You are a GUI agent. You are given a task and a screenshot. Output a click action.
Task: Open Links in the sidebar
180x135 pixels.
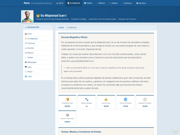click(38, 76)
